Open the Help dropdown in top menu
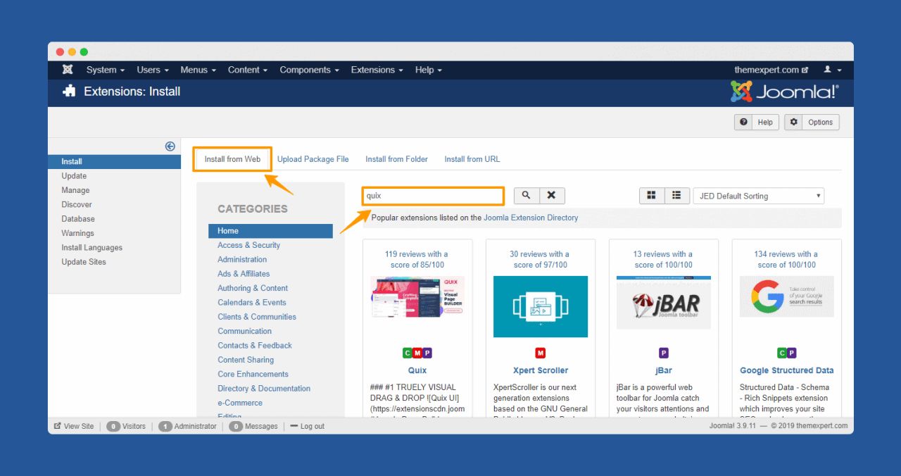901x476 pixels. click(429, 70)
